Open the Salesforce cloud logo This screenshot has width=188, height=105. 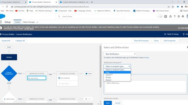point(2,16)
